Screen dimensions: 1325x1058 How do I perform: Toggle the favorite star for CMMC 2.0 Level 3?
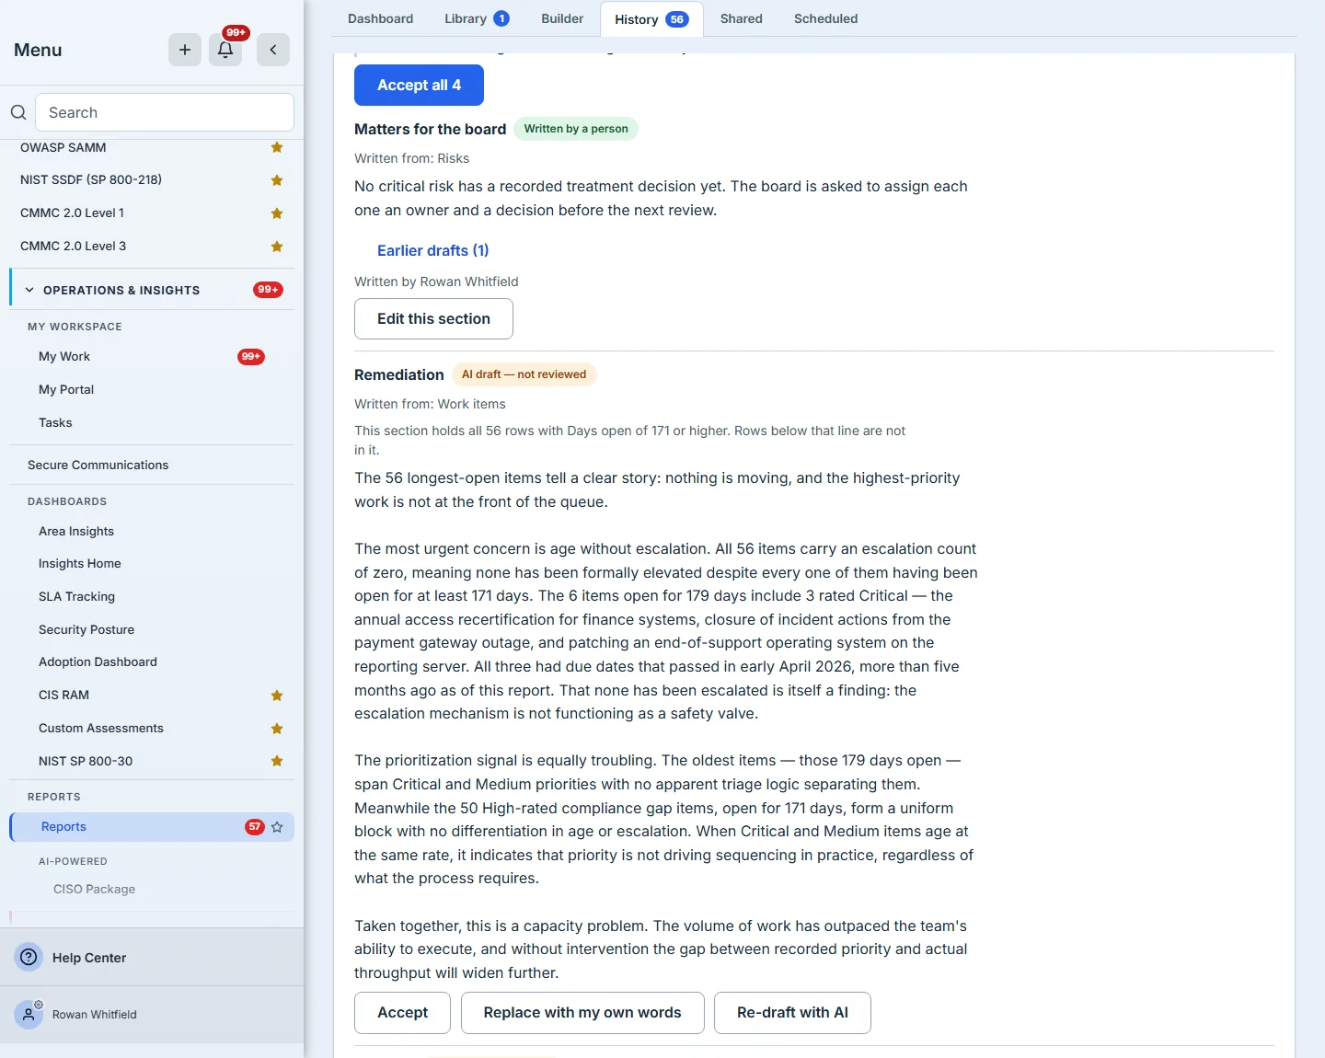click(x=277, y=247)
